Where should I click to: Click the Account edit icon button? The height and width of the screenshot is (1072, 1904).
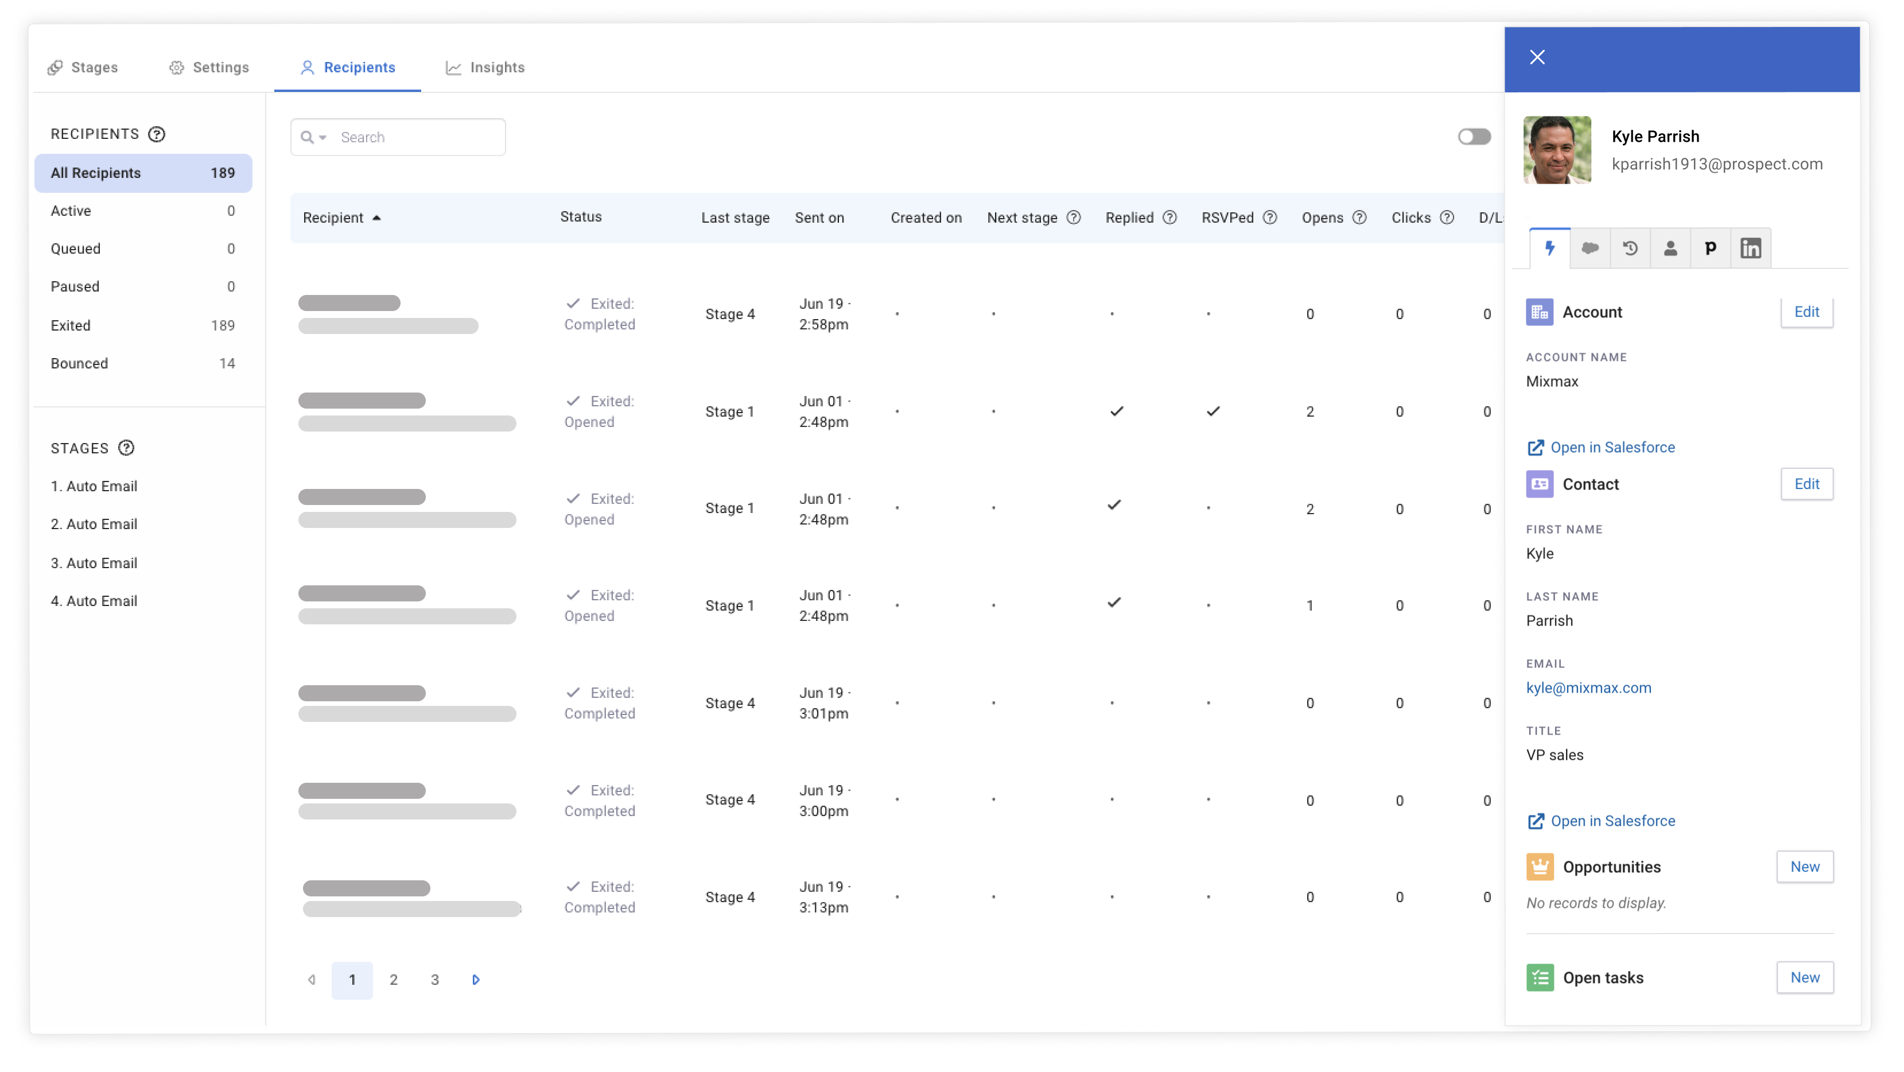(1807, 311)
